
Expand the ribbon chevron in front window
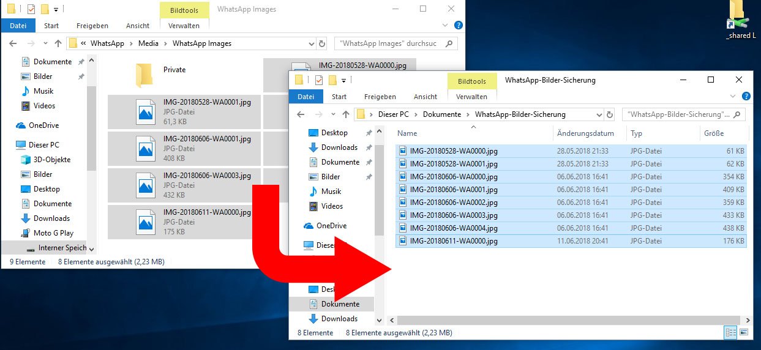click(733, 97)
